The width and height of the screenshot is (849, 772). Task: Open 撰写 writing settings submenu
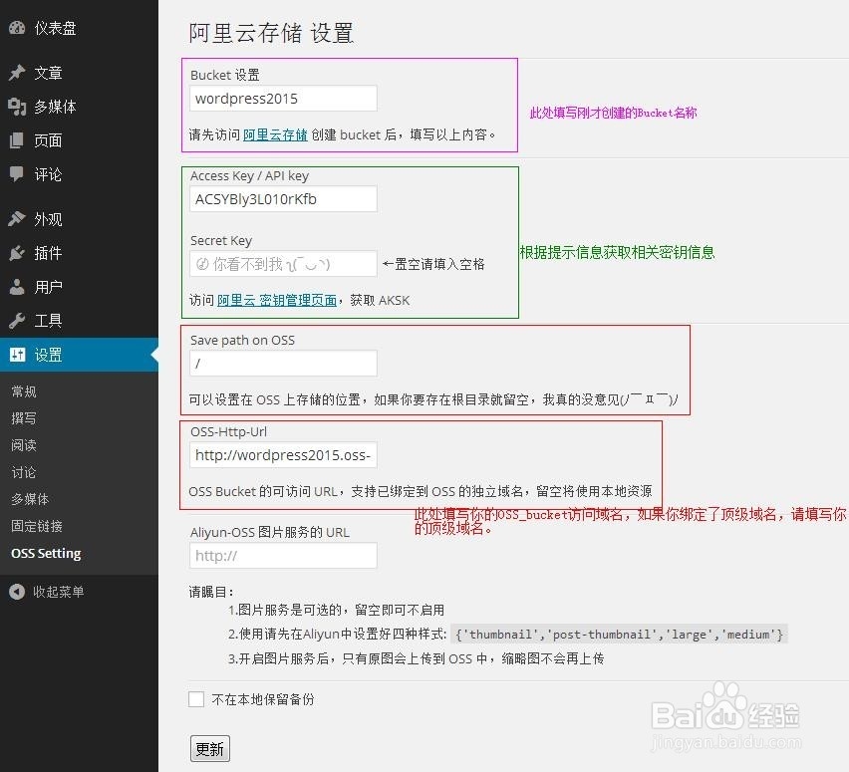(x=24, y=418)
